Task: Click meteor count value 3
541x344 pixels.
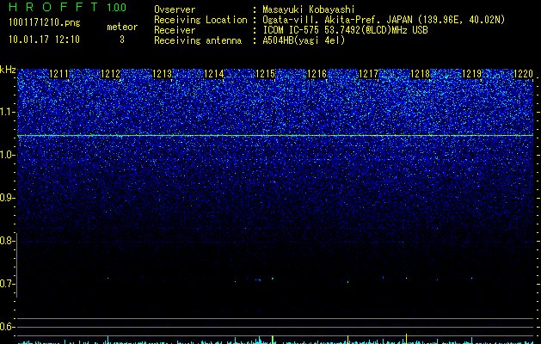Action: (x=122, y=40)
